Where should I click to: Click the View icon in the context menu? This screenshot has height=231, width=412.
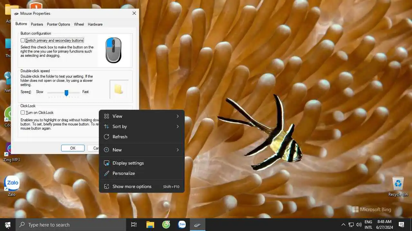coord(107,116)
